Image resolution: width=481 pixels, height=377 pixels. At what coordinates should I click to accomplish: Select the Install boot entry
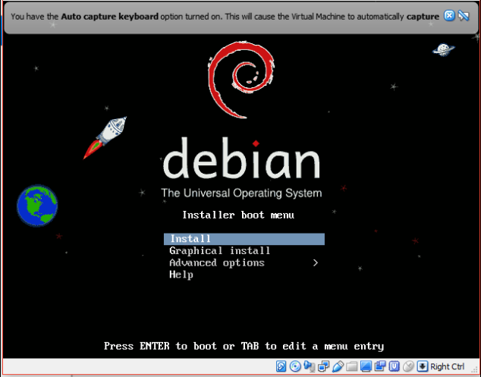244,239
